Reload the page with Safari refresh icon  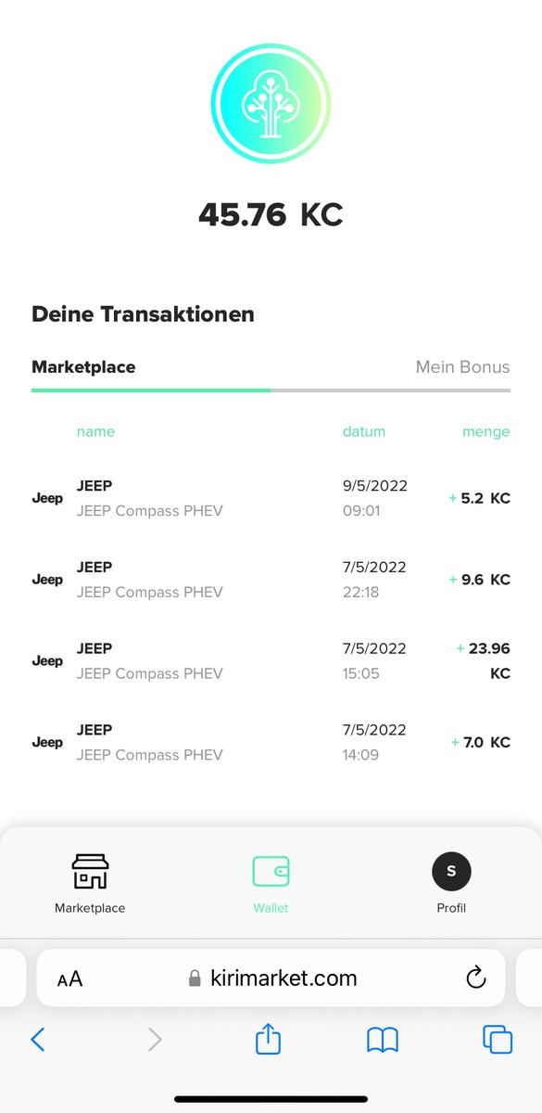[x=475, y=978]
